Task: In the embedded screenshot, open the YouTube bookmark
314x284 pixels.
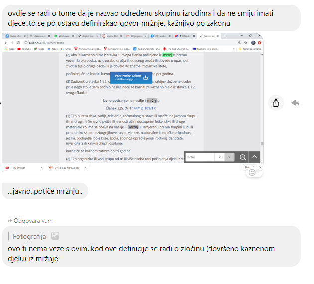Action: coord(24,49)
